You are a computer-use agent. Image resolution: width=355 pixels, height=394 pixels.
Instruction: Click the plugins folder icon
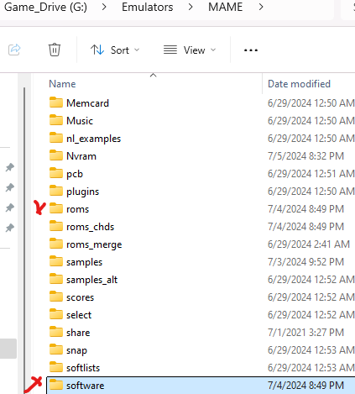tap(56, 191)
